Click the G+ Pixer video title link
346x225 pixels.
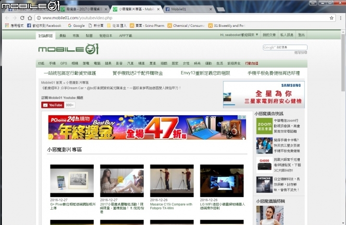[x=73, y=206]
